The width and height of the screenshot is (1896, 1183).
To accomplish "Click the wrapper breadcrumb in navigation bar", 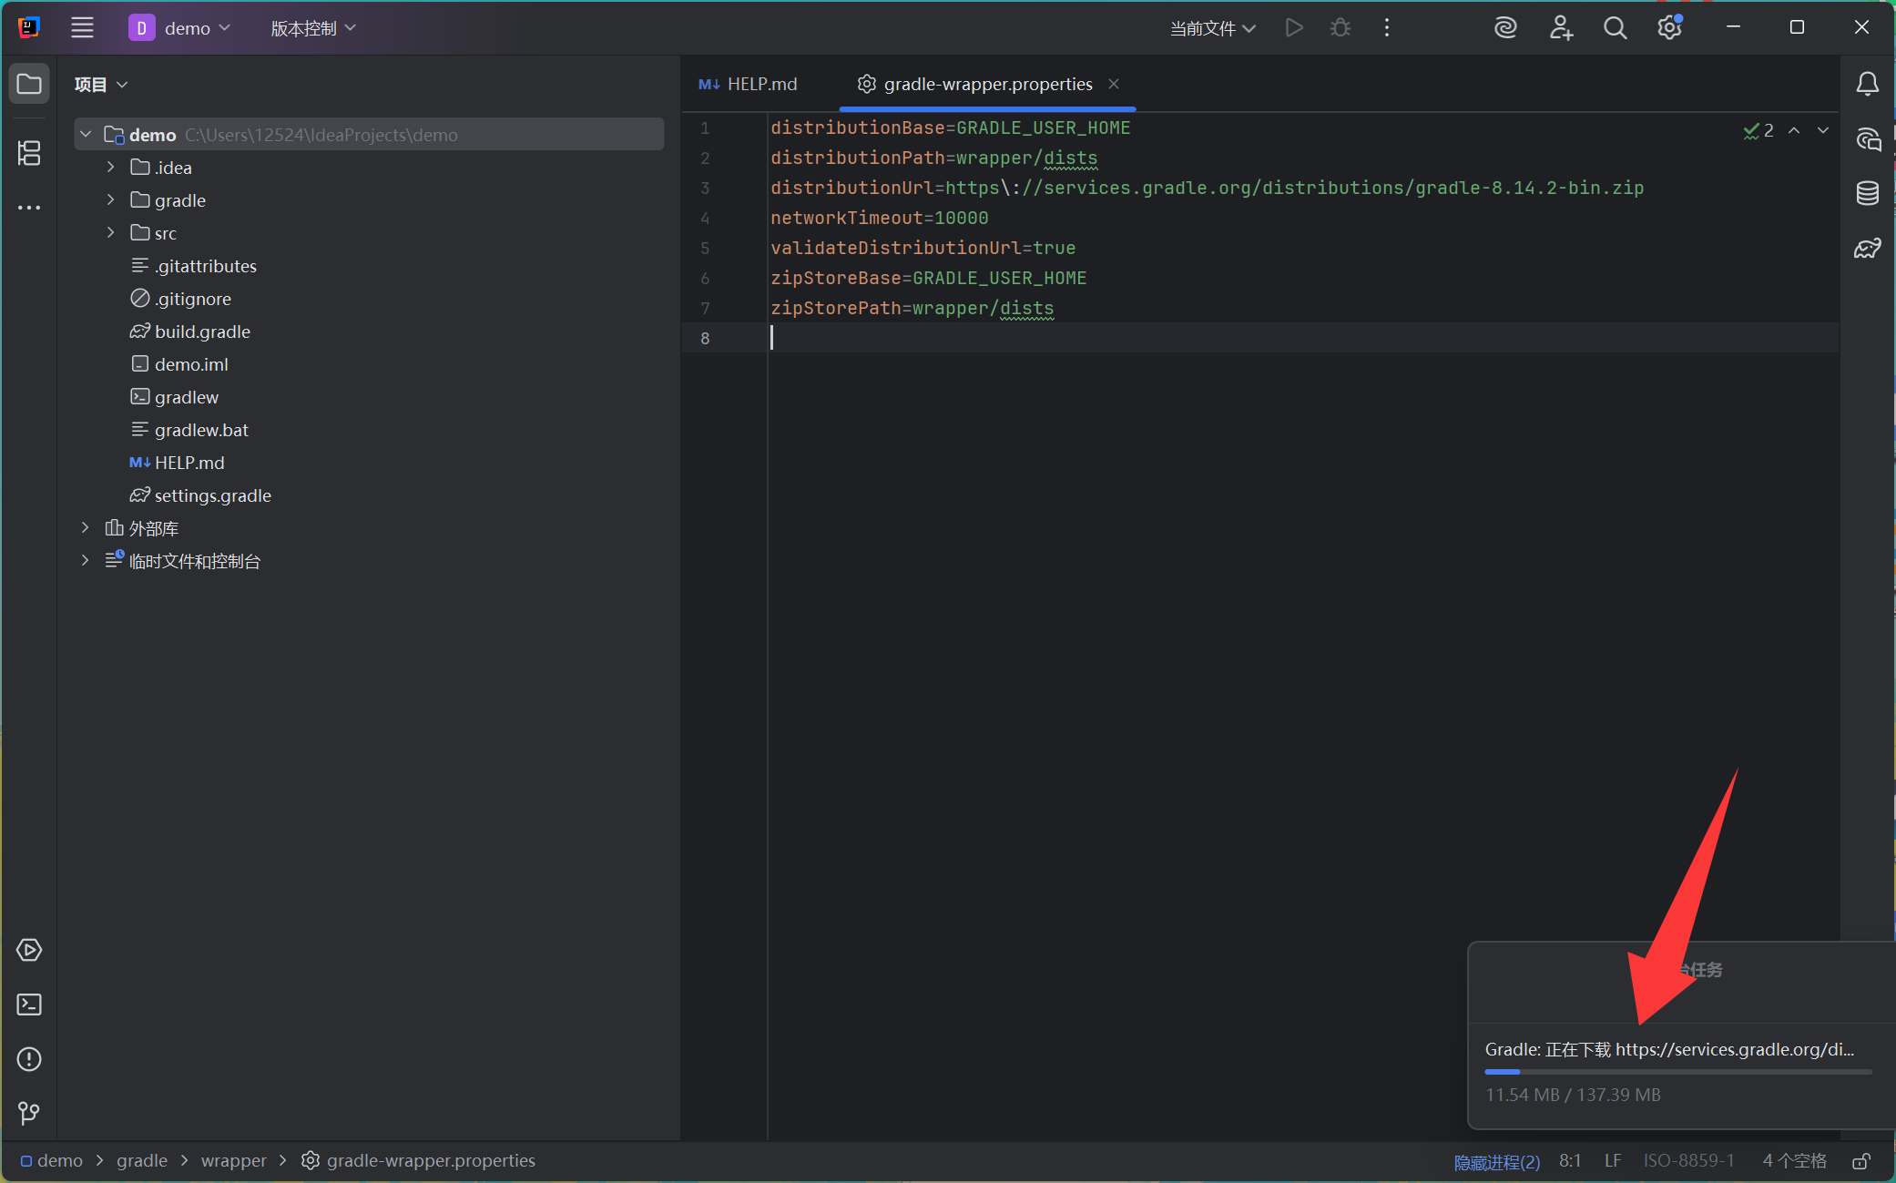I will (x=233, y=1161).
